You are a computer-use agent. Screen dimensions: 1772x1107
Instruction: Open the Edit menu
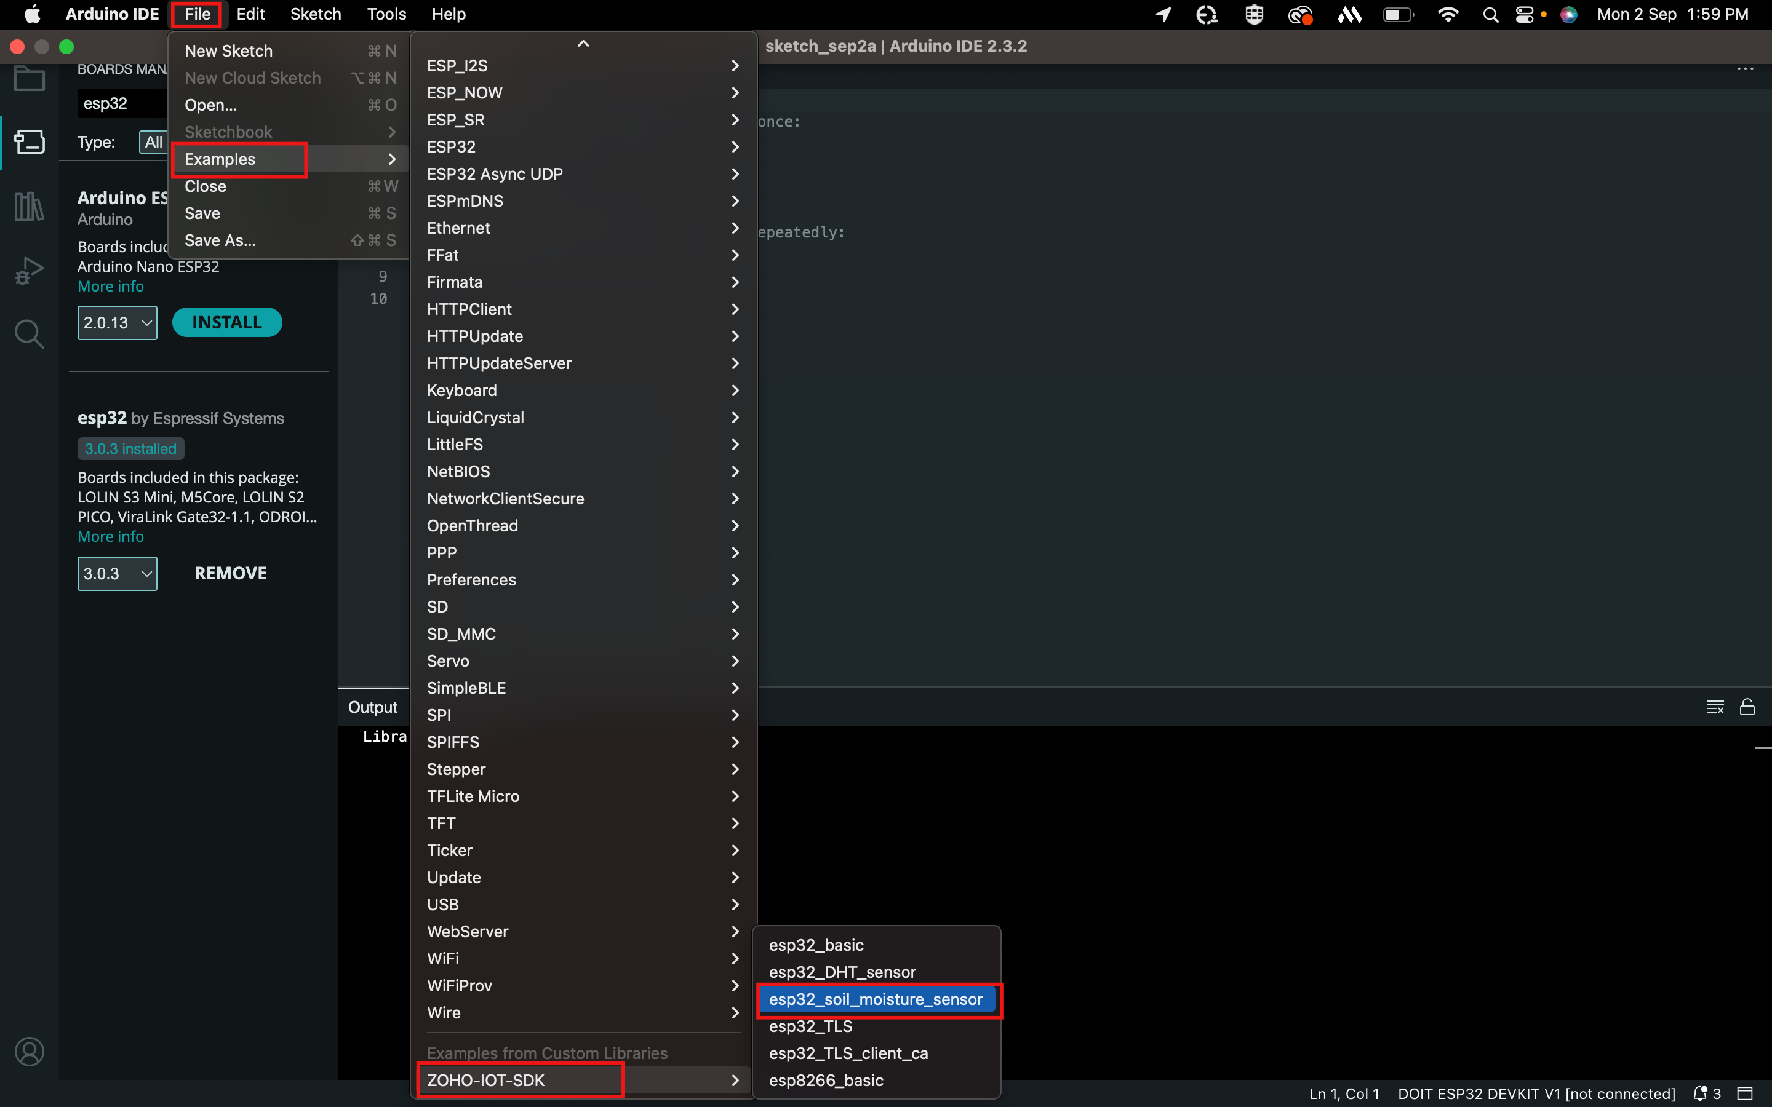click(250, 14)
